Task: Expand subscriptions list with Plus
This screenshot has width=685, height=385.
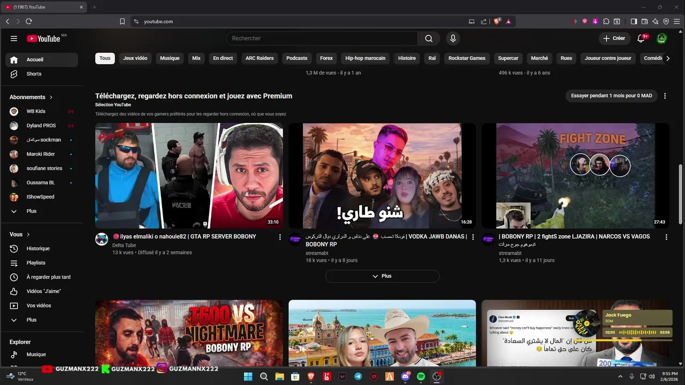Action: (x=42, y=211)
